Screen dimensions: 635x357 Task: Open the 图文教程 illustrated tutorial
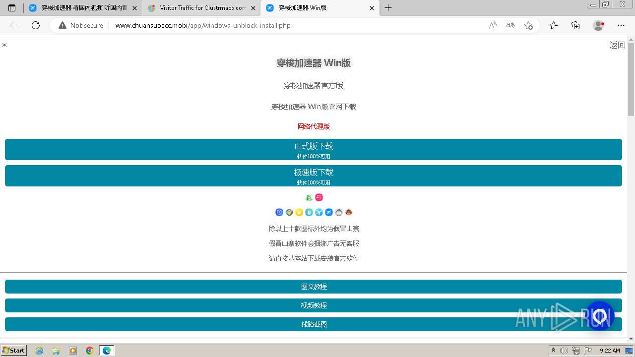pyautogui.click(x=314, y=287)
